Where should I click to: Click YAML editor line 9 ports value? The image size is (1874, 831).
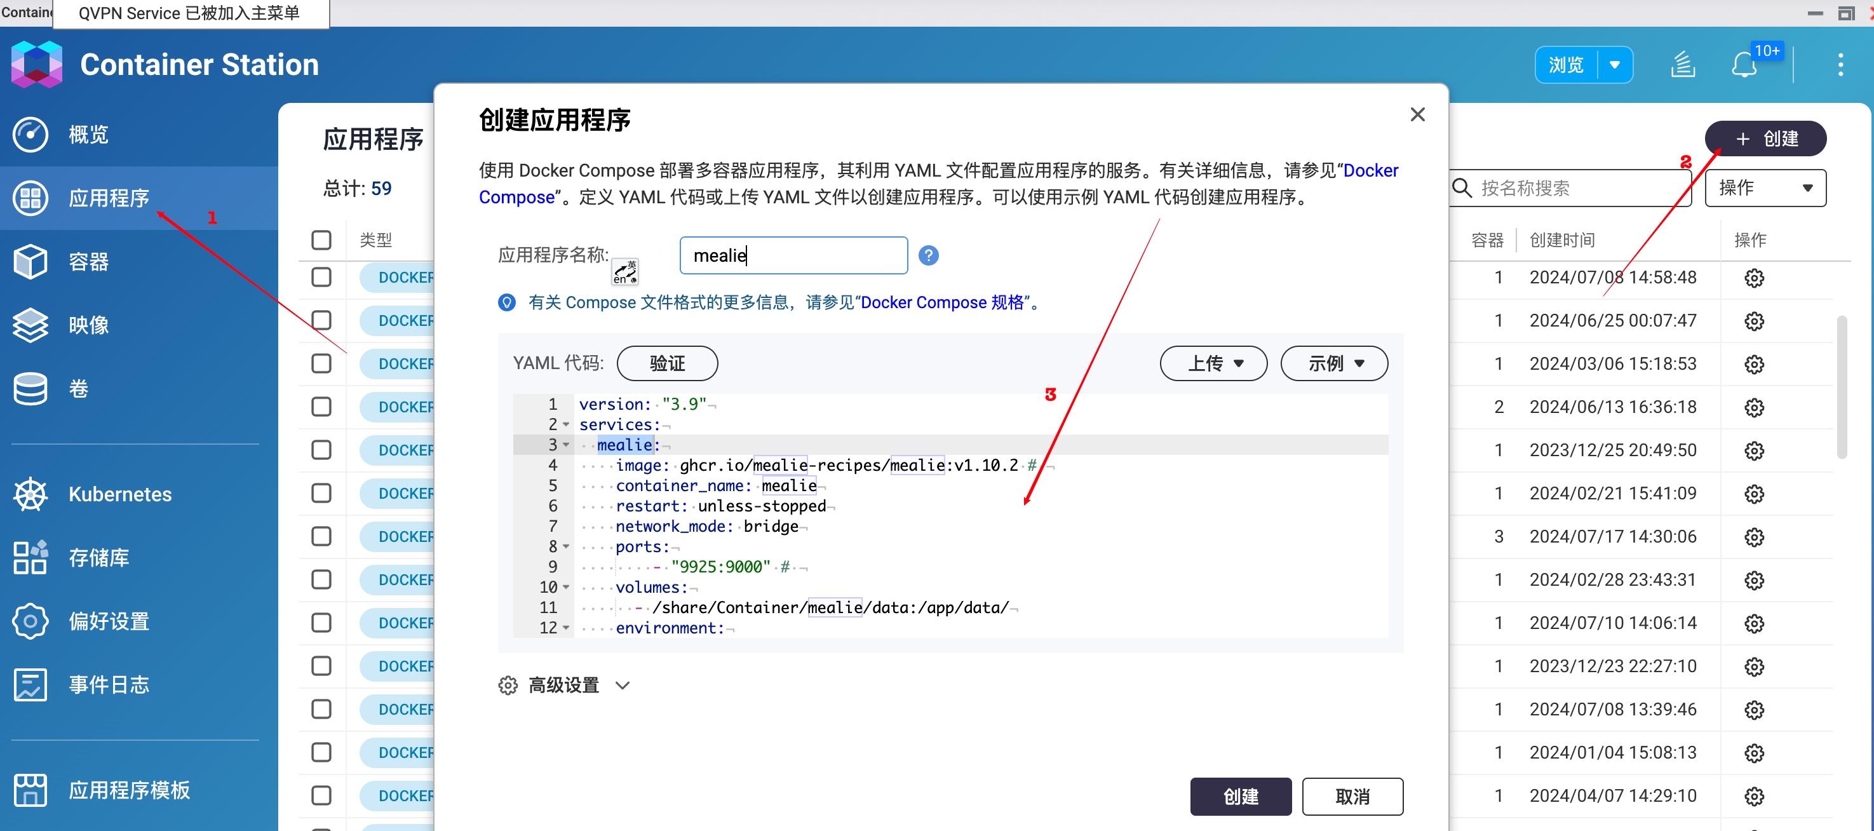(720, 567)
